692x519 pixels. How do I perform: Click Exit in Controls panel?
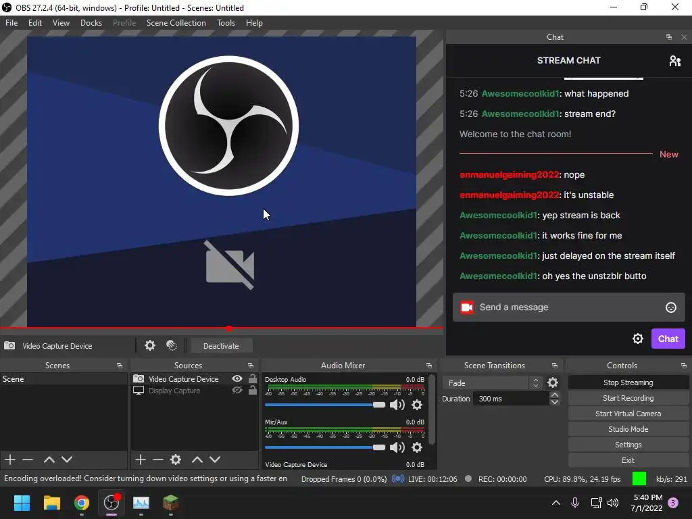pos(628,460)
